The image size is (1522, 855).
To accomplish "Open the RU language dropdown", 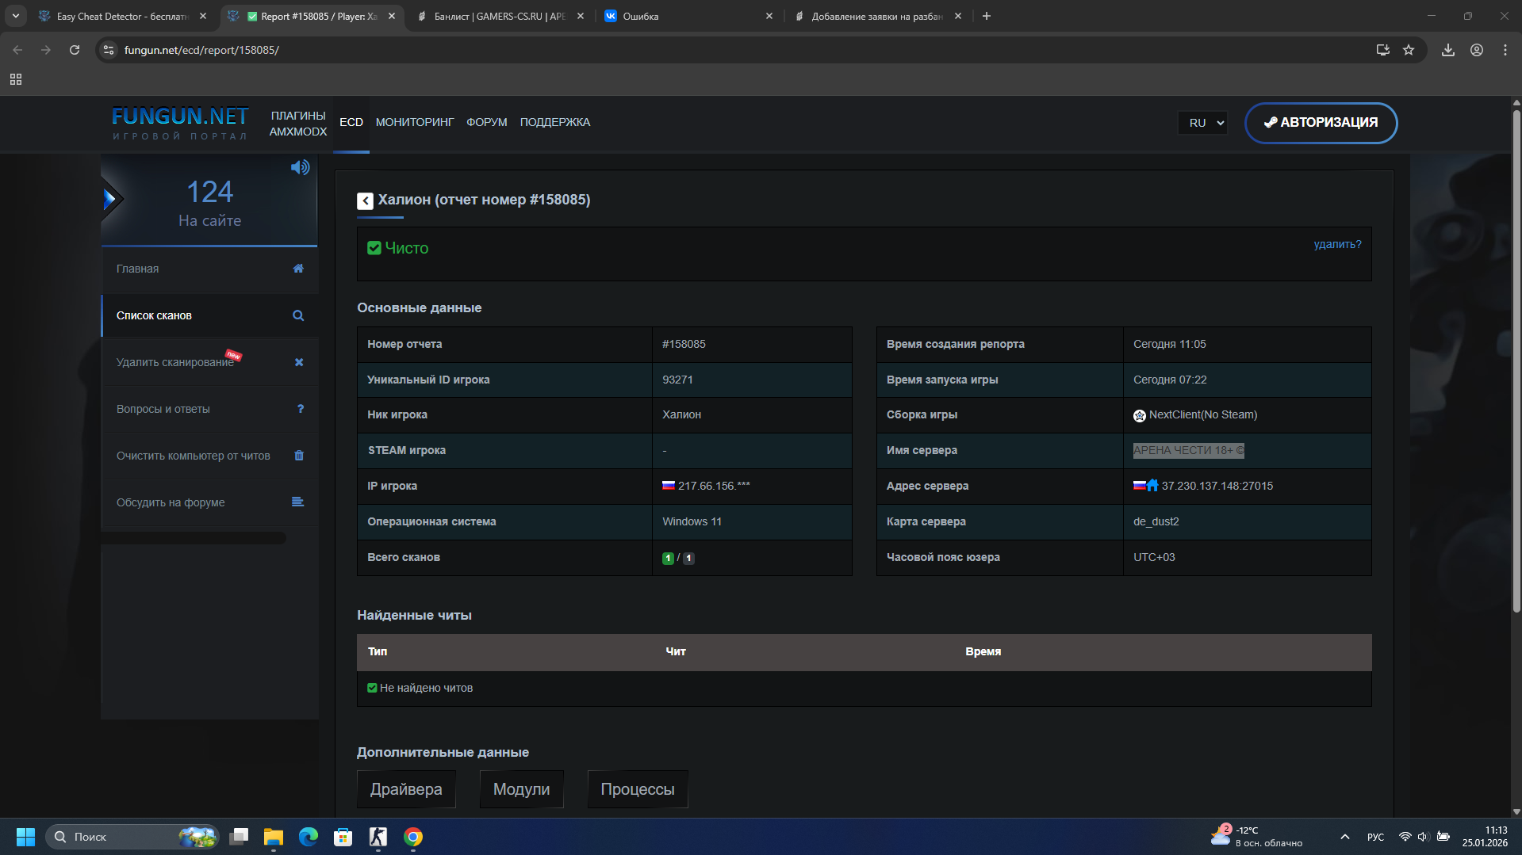I will tap(1203, 123).
